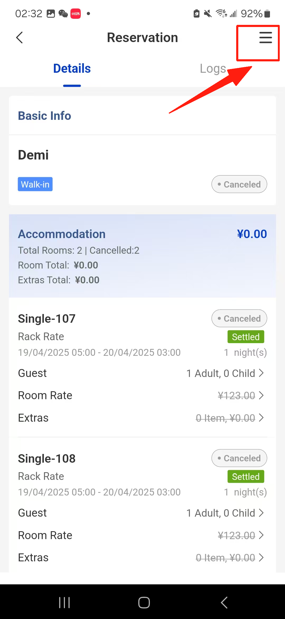The height and width of the screenshot is (619, 285).
Task: Open Room Rate for Single-108
Action: (240, 535)
